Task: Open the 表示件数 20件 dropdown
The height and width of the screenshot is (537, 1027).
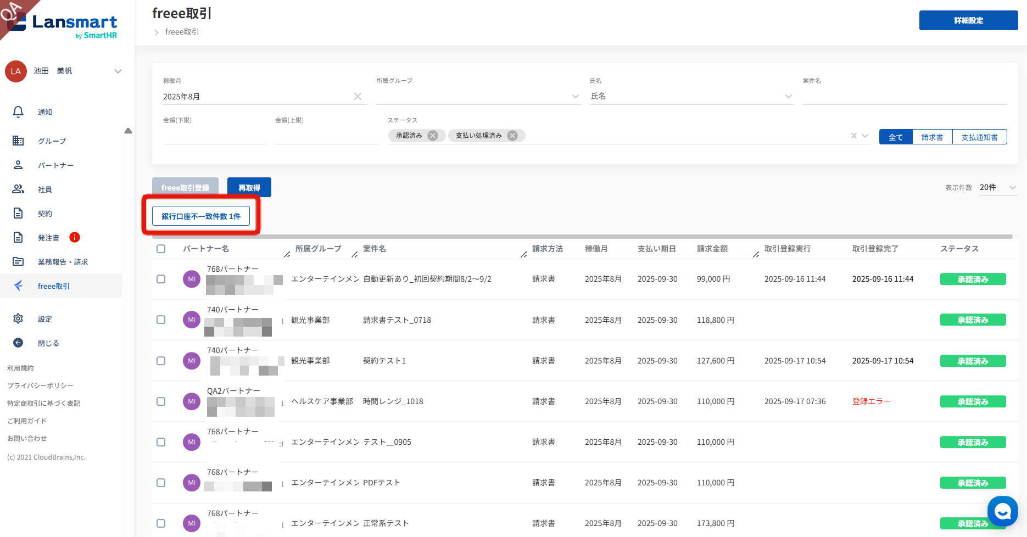Action: coord(998,187)
